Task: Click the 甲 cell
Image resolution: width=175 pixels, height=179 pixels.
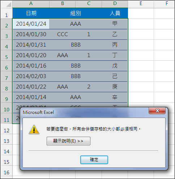Action: [x=115, y=24]
